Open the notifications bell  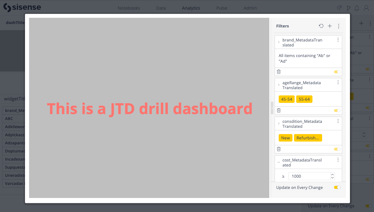357,8
